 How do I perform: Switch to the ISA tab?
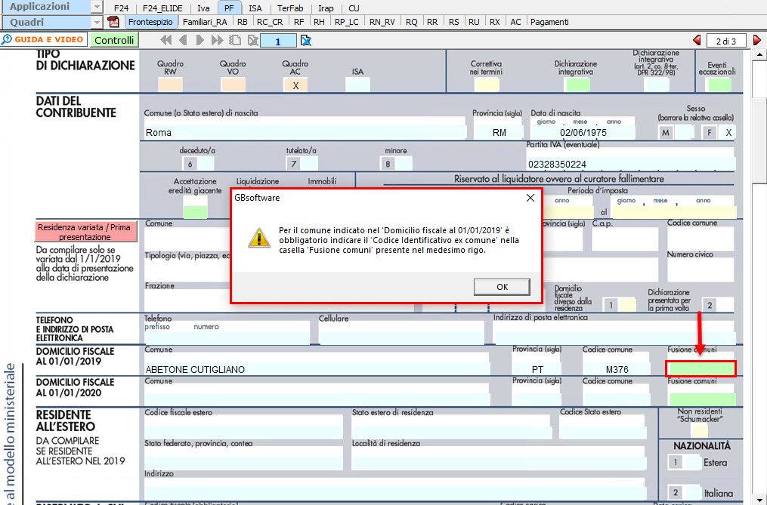pyautogui.click(x=255, y=8)
